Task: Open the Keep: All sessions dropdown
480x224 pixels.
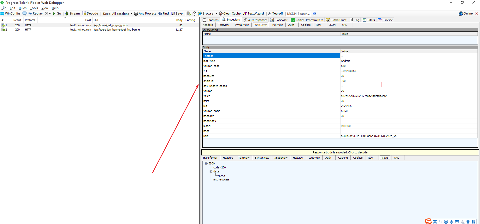Action: (118, 14)
